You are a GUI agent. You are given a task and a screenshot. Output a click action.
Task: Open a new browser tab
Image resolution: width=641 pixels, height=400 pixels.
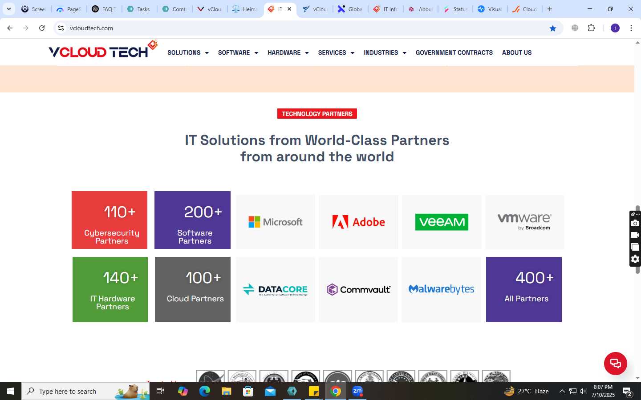tap(550, 9)
